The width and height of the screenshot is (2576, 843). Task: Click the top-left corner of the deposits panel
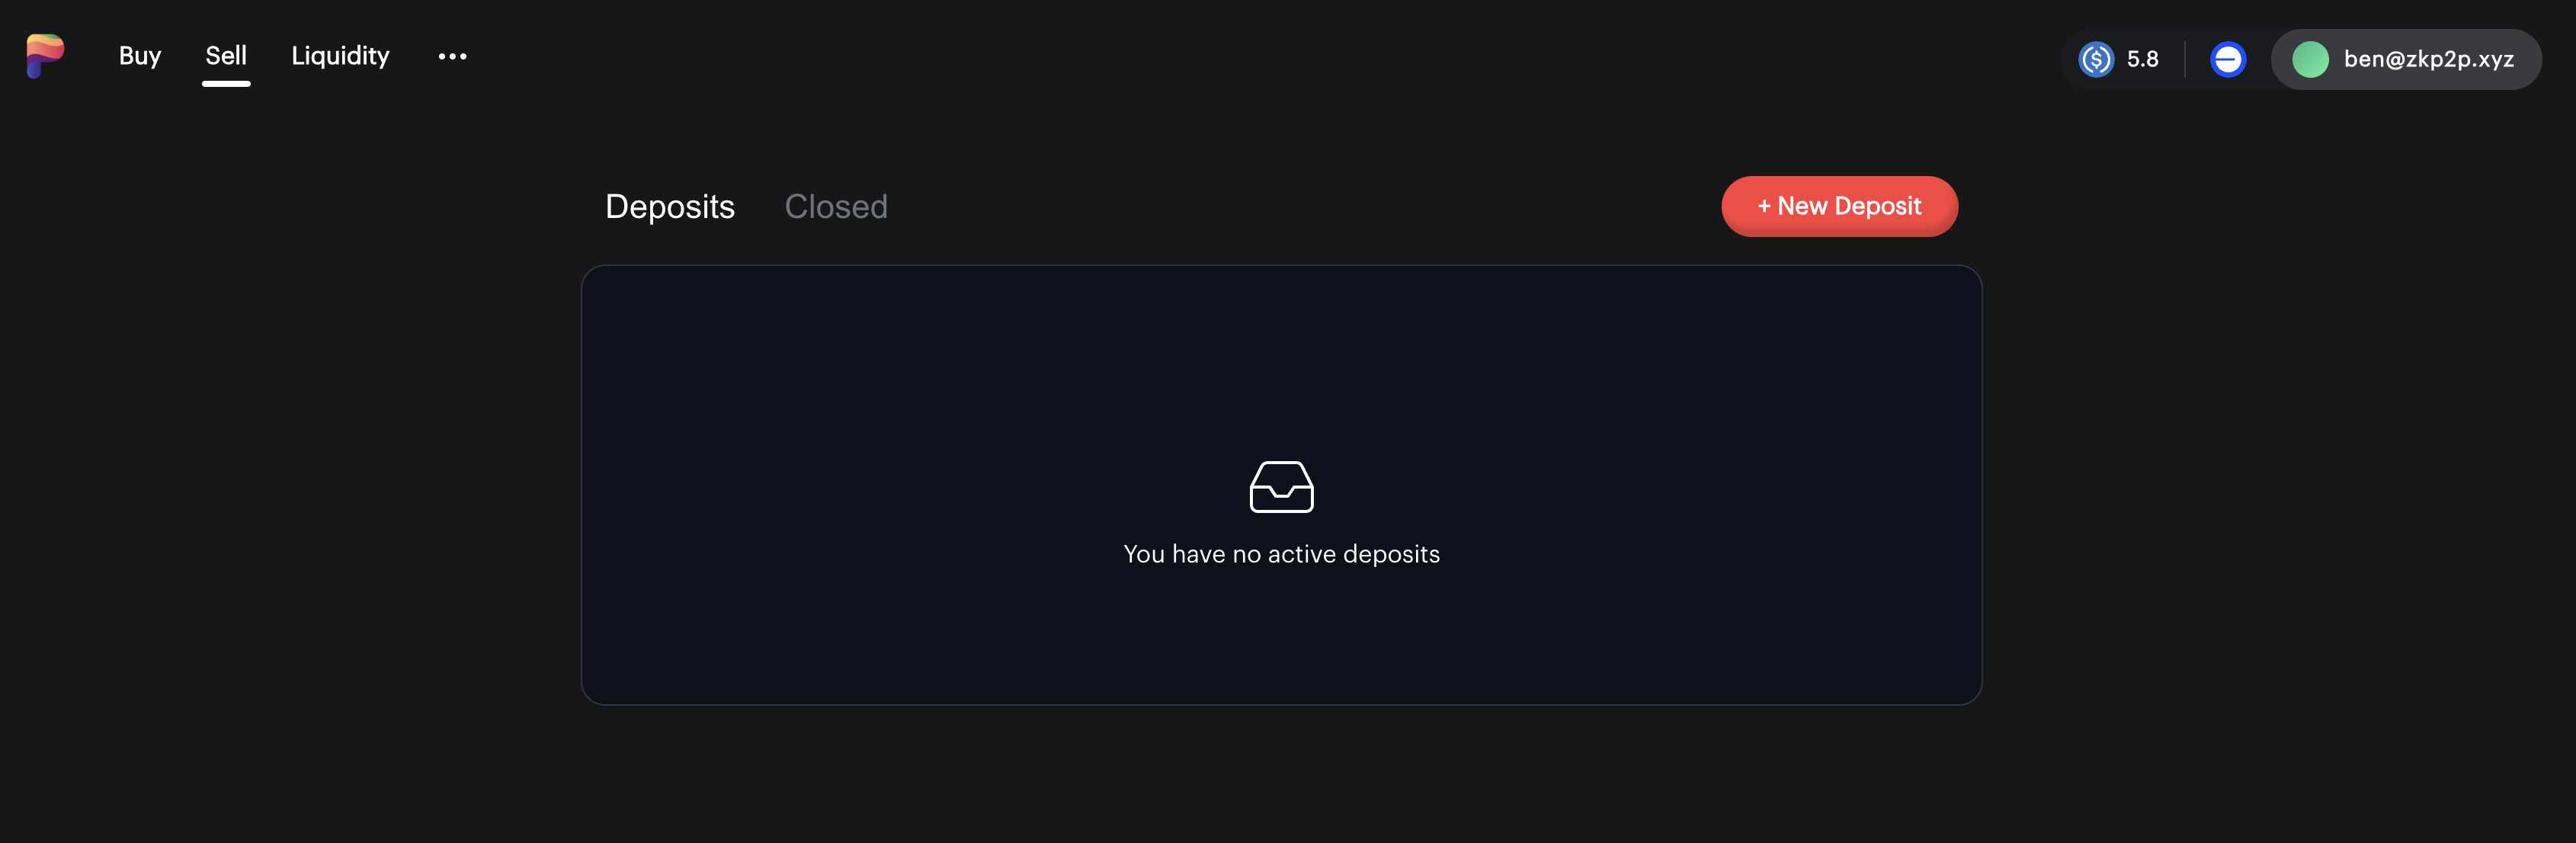point(590,274)
